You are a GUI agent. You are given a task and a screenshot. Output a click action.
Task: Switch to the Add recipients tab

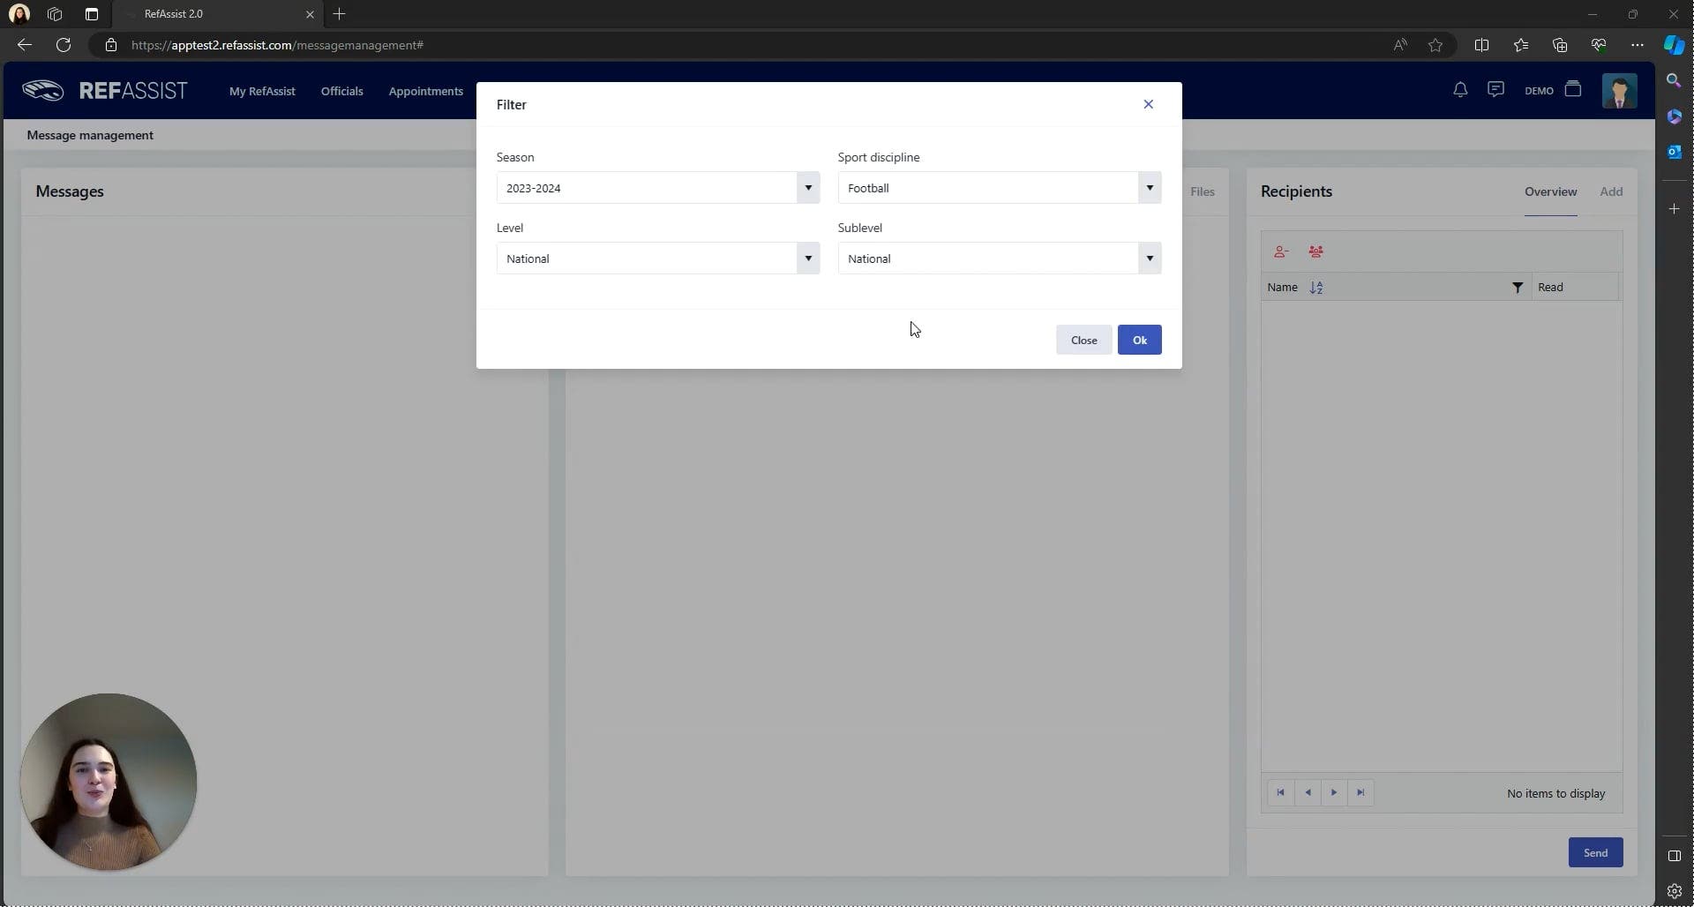[x=1610, y=191]
